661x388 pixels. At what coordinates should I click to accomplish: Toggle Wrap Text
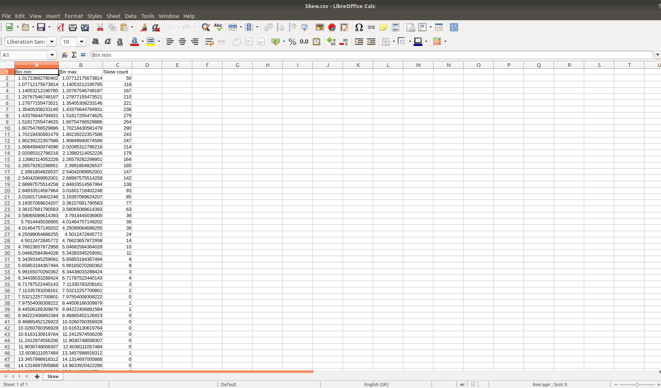(x=210, y=42)
